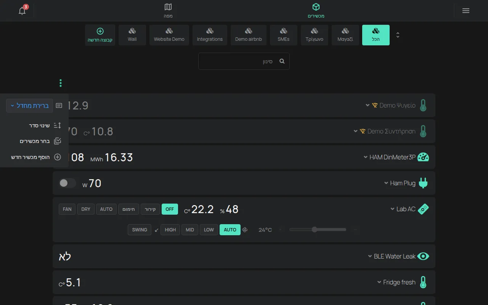Toggle the Ham Plug power switch
The height and width of the screenshot is (305, 488).
pos(67,183)
